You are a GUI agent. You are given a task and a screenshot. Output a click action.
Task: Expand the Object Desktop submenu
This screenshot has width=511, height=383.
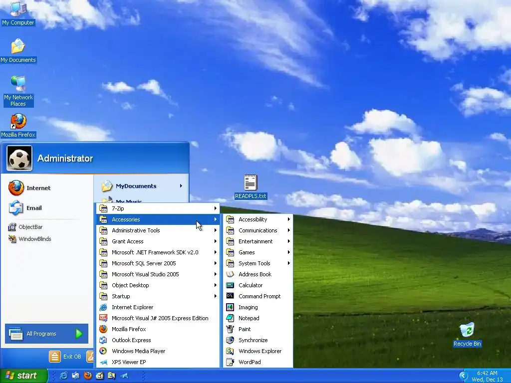tap(158, 285)
